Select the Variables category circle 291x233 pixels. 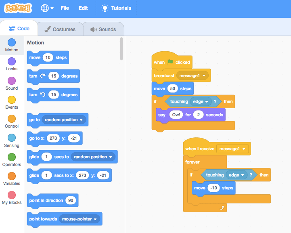pyautogui.click(x=12, y=176)
